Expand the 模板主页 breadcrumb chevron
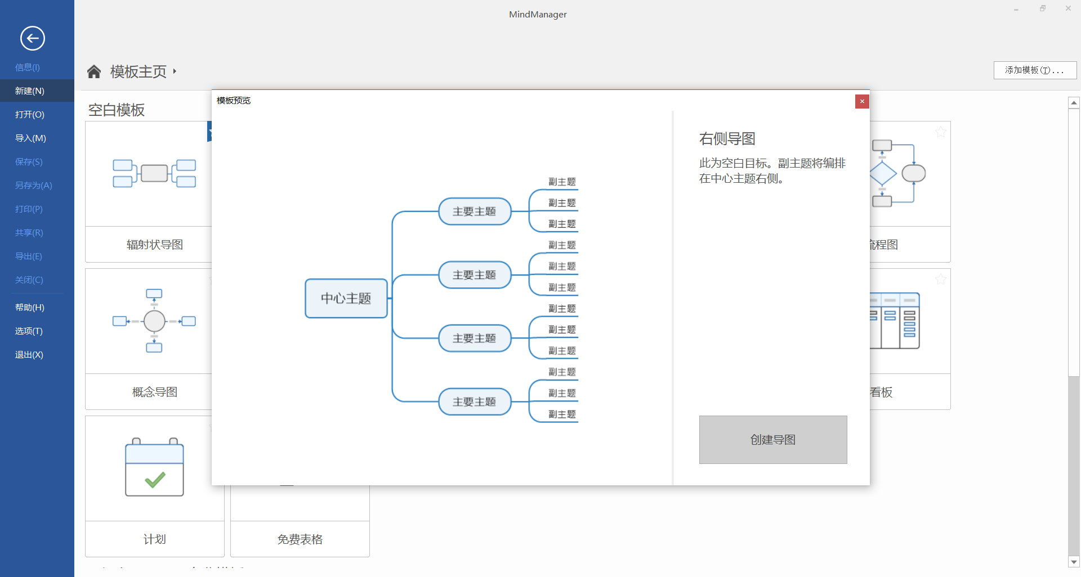 tap(175, 72)
